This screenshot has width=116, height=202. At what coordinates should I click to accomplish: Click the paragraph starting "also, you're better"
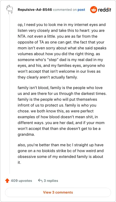click(61, 154)
